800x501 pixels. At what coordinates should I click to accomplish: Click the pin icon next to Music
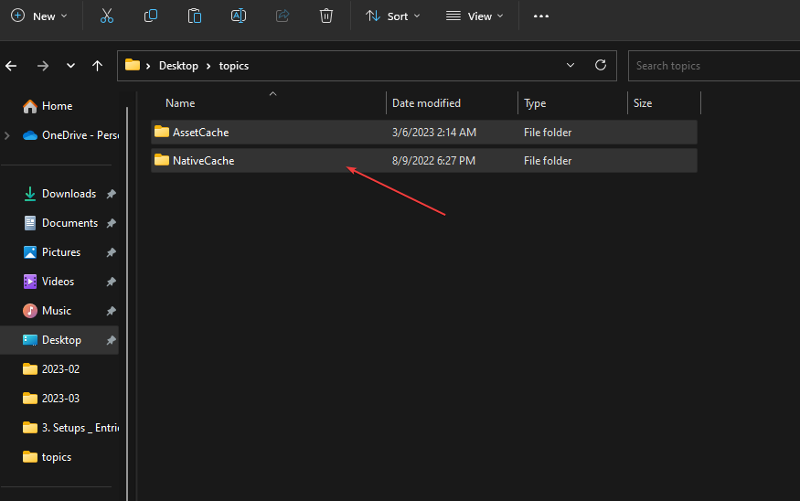111,311
